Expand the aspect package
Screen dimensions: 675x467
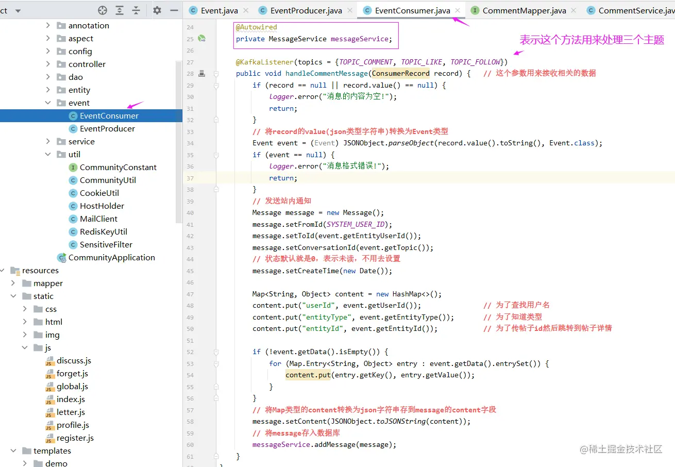[x=48, y=38]
